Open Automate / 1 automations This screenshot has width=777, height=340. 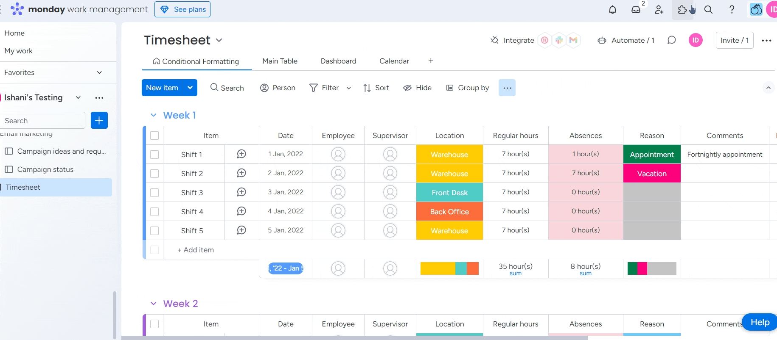[x=626, y=40]
